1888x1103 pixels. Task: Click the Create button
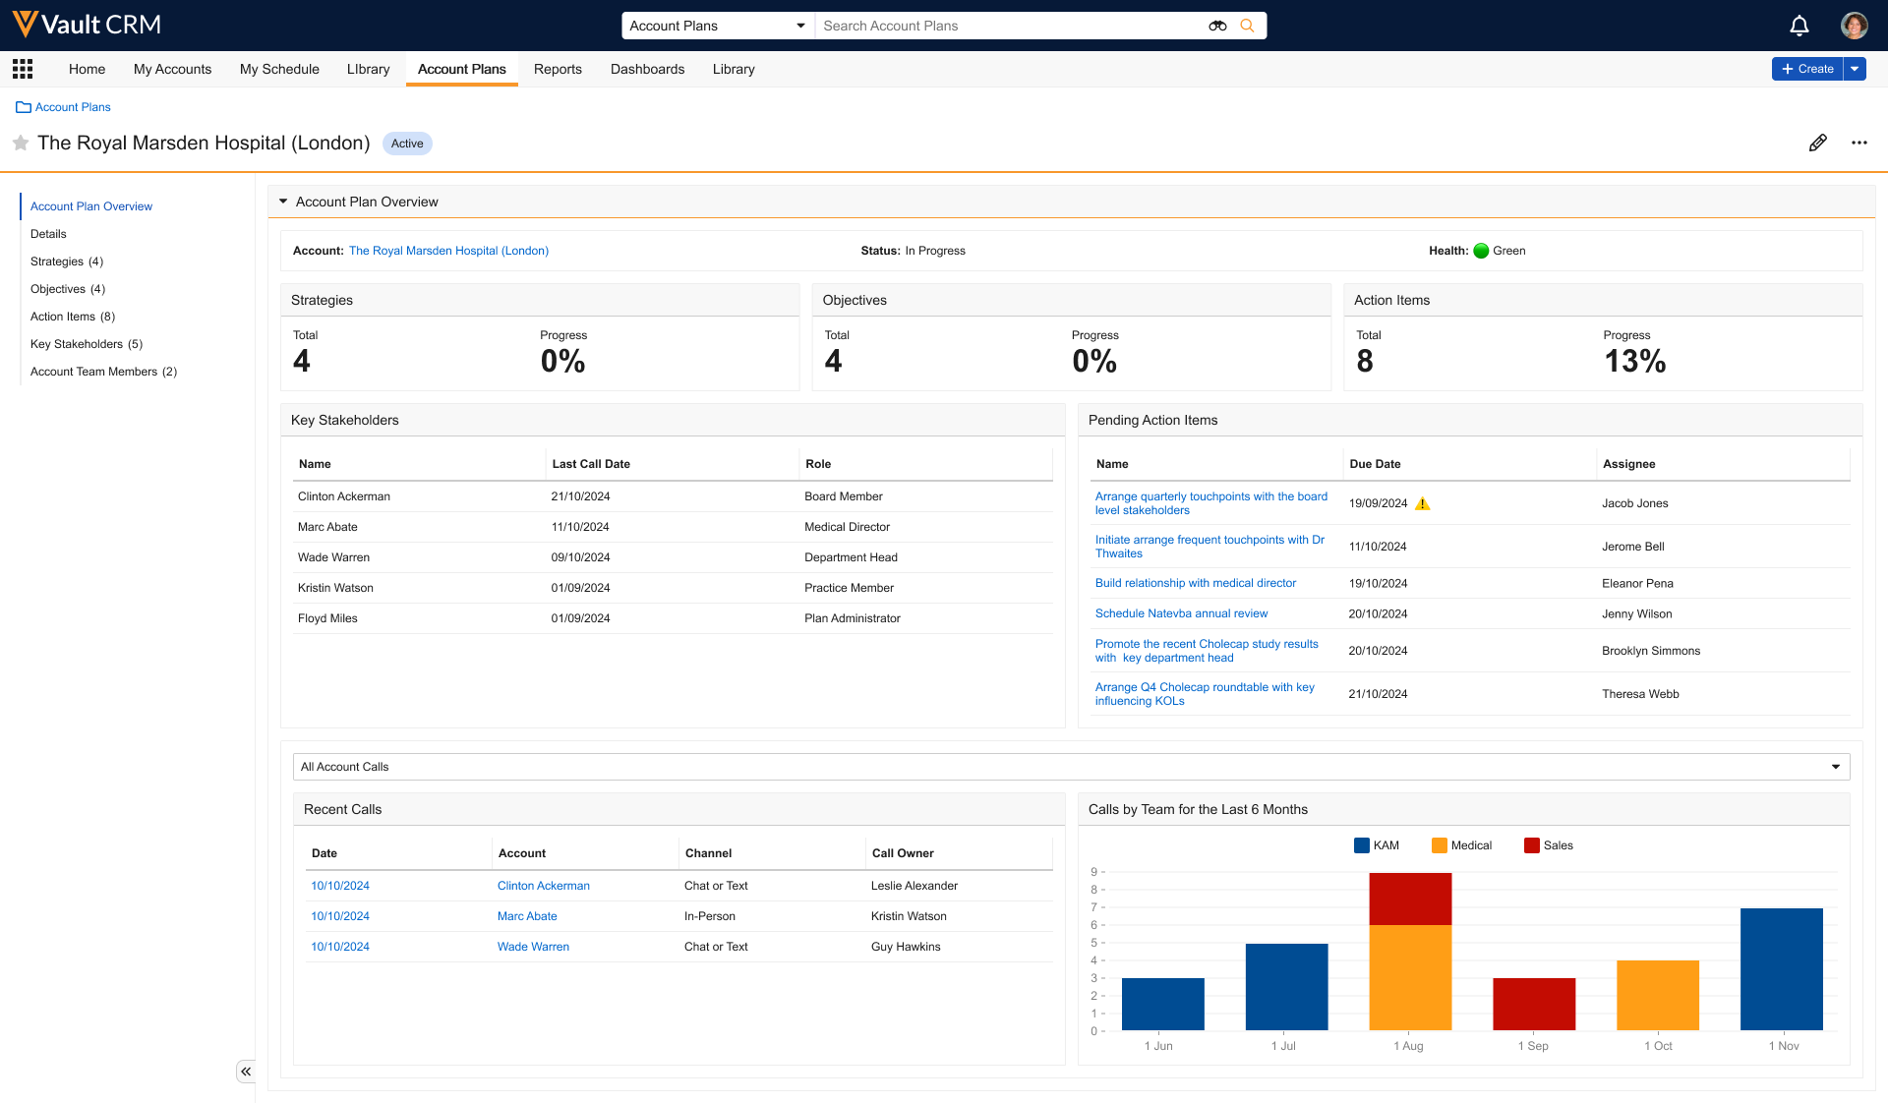pyautogui.click(x=1807, y=69)
